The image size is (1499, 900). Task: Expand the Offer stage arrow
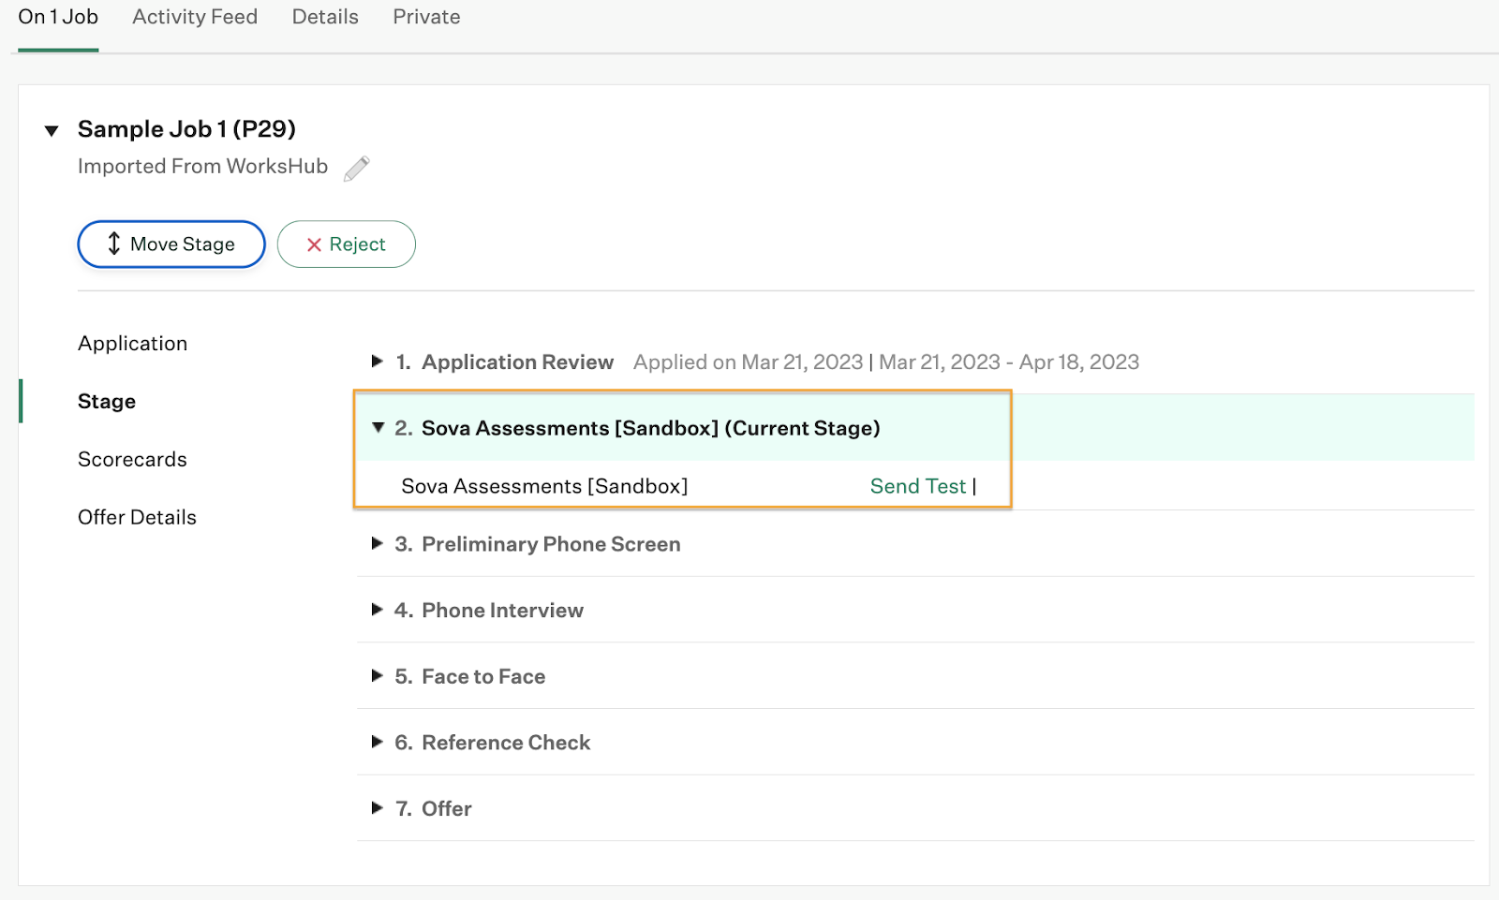tap(378, 808)
